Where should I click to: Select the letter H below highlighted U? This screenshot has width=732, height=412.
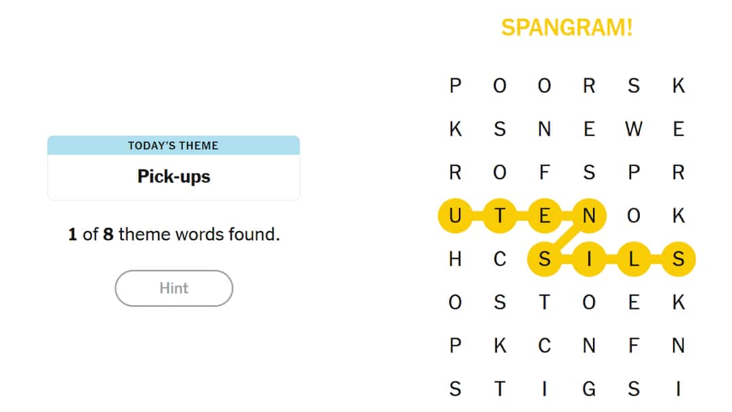[455, 259]
